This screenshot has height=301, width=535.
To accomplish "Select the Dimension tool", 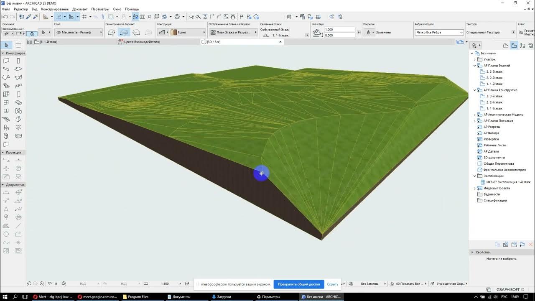I will tap(6, 192).
